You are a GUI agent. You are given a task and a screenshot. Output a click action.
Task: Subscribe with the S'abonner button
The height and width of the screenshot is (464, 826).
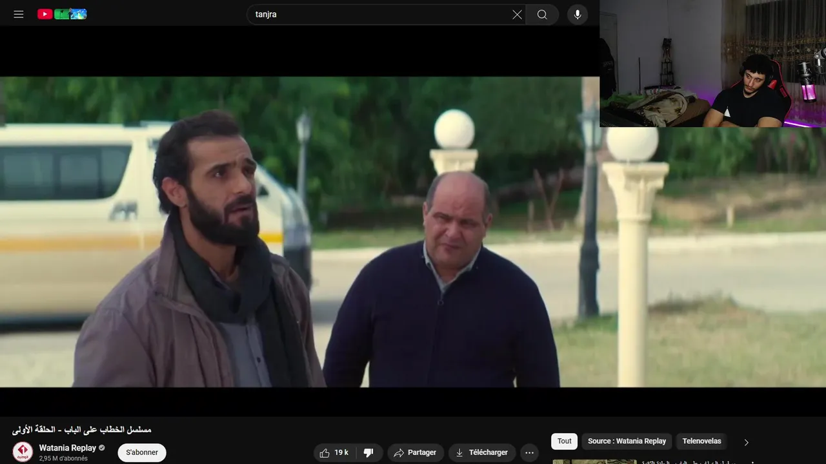[142, 452]
